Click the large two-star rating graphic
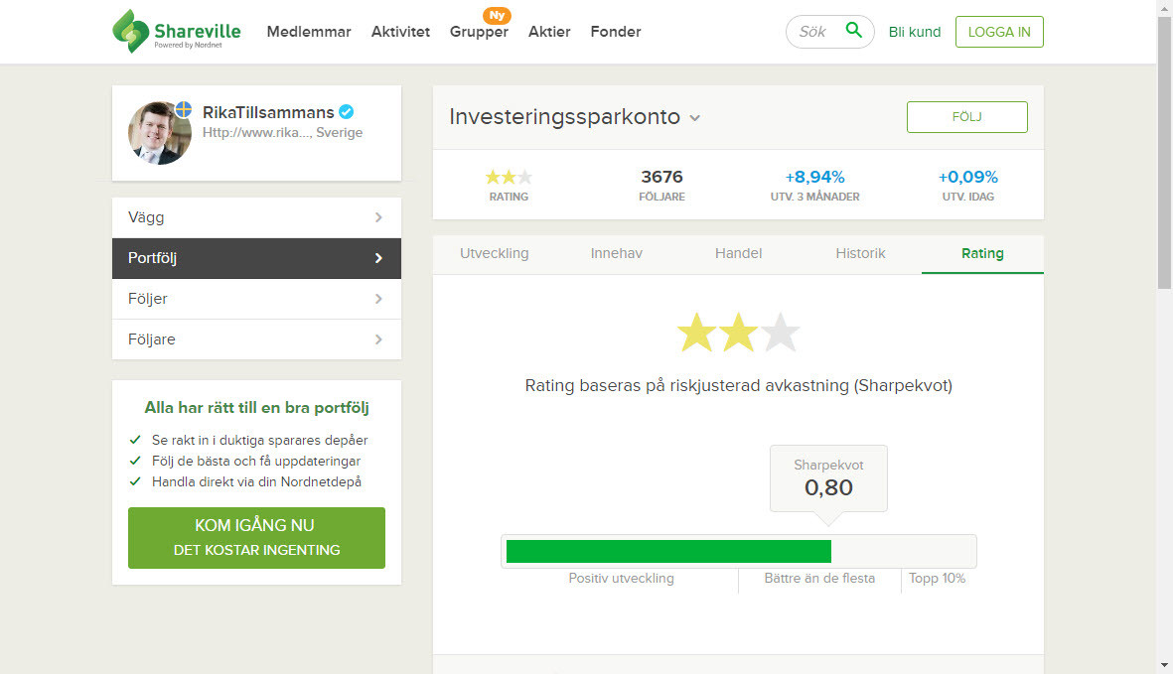Image resolution: width=1173 pixels, height=674 pixels. 738,334
